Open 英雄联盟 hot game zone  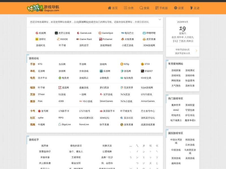(190, 105)
